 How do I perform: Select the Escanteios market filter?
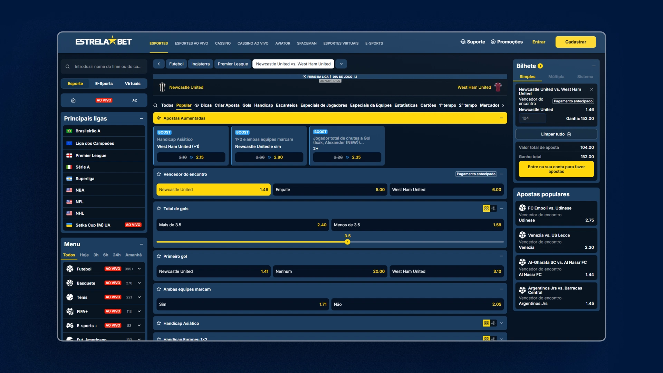287,105
